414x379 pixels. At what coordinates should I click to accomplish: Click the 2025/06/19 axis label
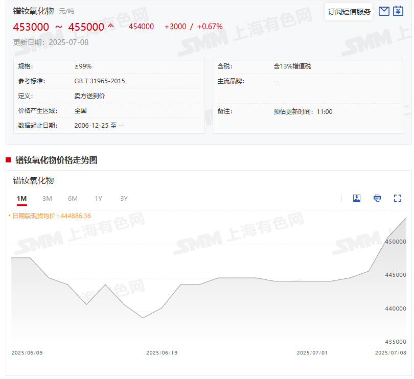(x=160, y=352)
